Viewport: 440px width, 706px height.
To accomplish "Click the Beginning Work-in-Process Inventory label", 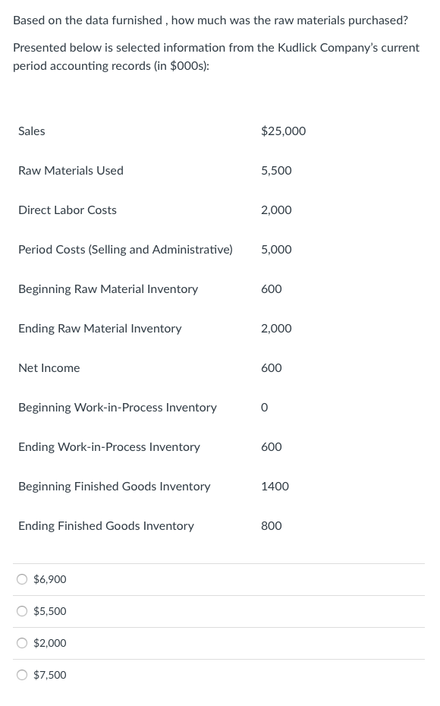I will click(118, 407).
